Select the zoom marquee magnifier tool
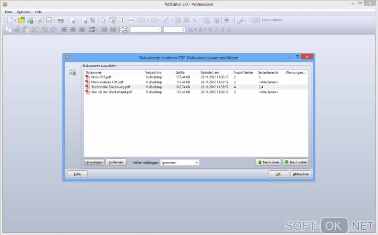378x235 pixels. coord(112,20)
